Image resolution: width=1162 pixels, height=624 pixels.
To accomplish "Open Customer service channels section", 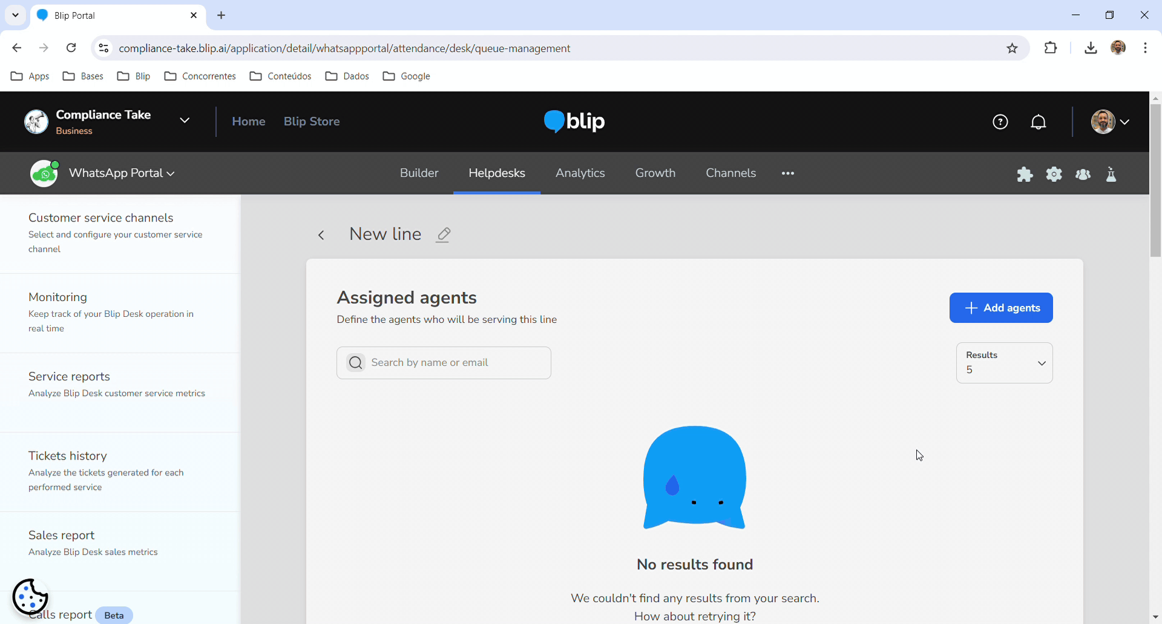I will (x=120, y=233).
